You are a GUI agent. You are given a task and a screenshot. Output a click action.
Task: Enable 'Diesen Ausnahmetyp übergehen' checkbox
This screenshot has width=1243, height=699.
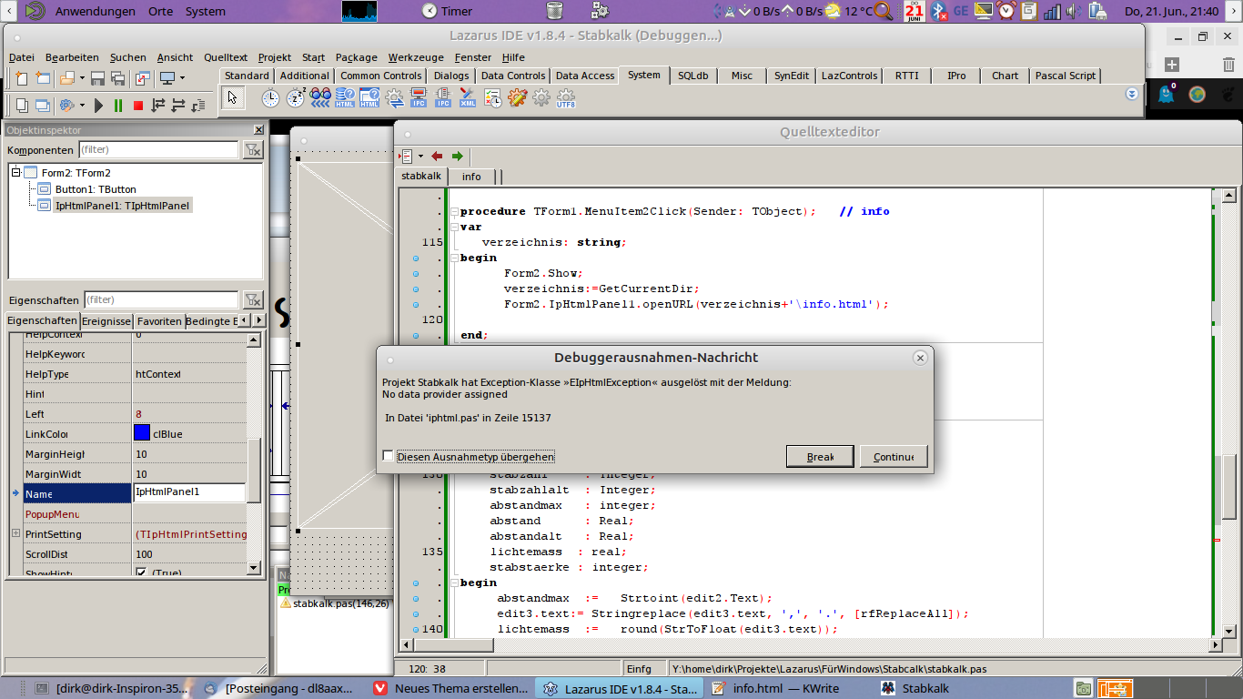point(389,456)
